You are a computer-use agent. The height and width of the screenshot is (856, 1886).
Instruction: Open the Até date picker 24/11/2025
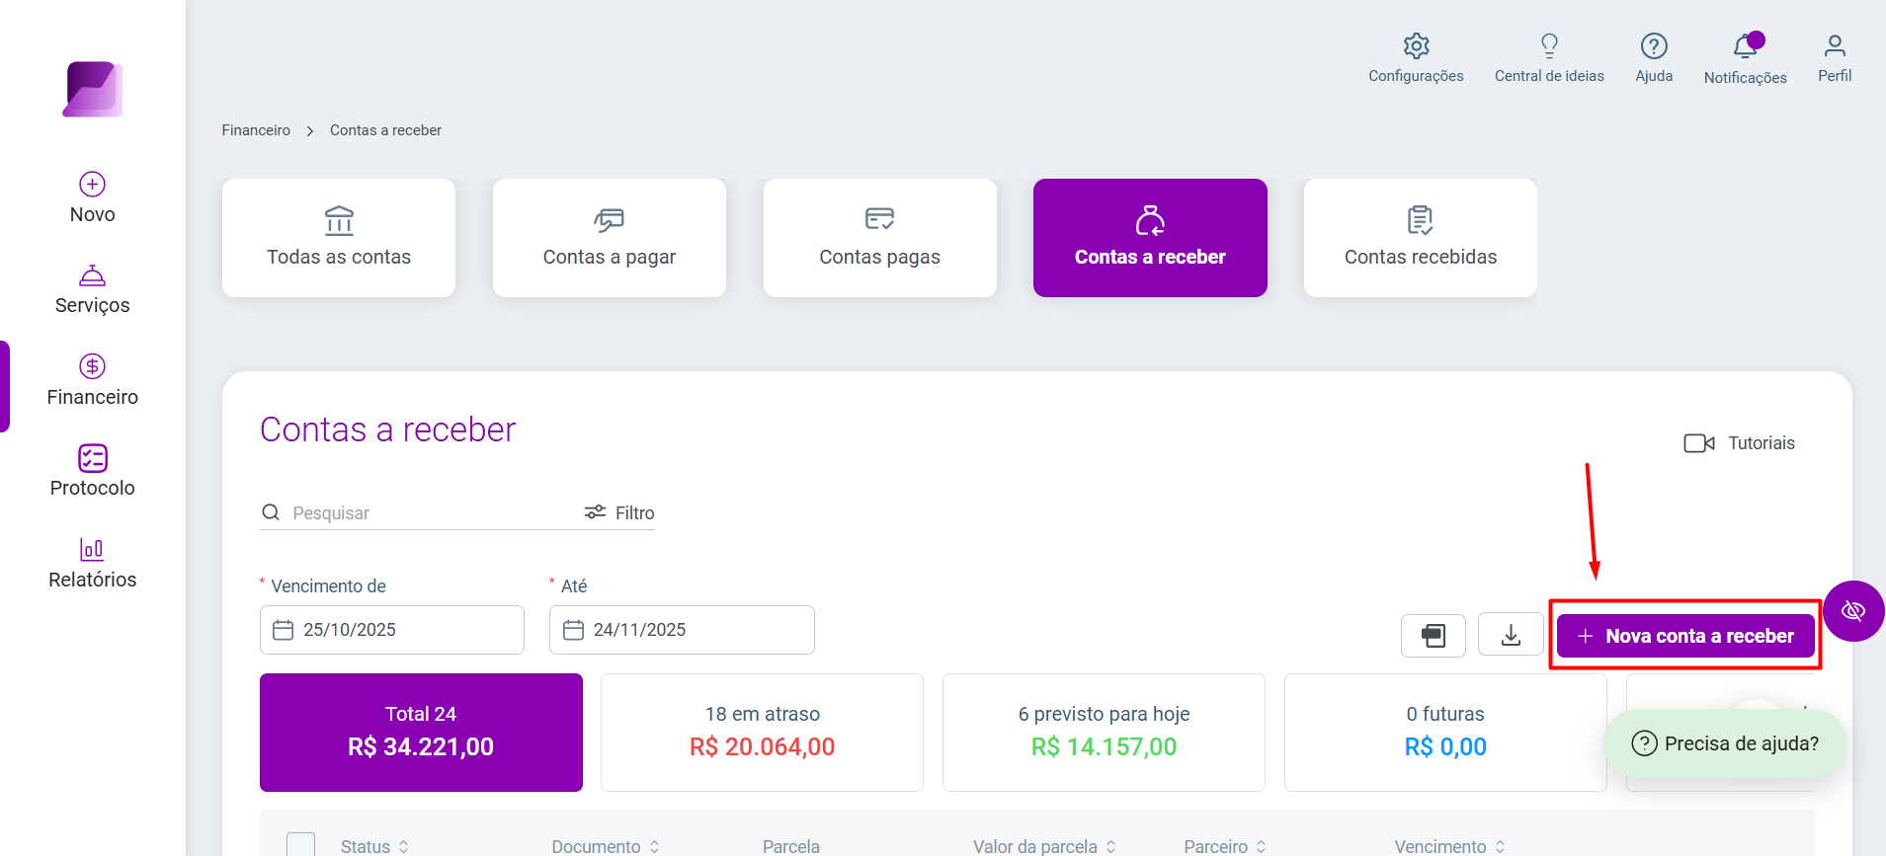pos(682,630)
